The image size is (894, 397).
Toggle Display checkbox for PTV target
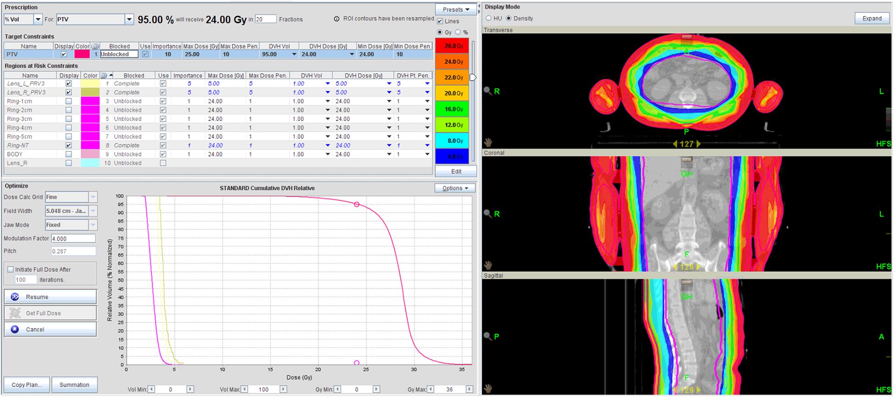coord(64,54)
